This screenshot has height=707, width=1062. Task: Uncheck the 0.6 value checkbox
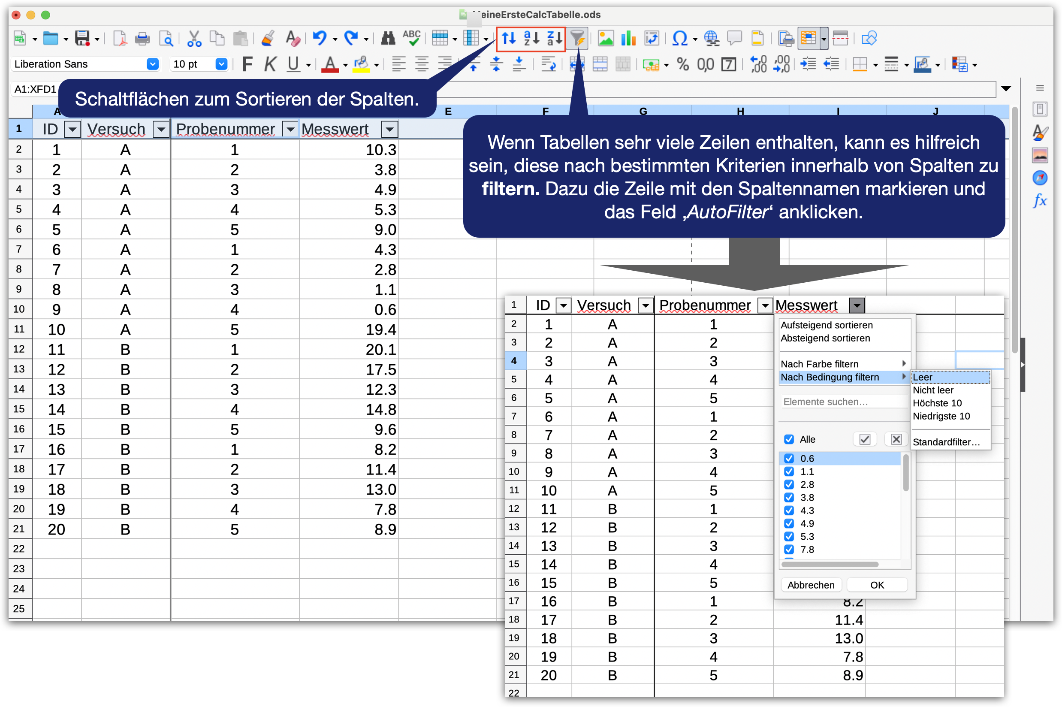tap(789, 459)
